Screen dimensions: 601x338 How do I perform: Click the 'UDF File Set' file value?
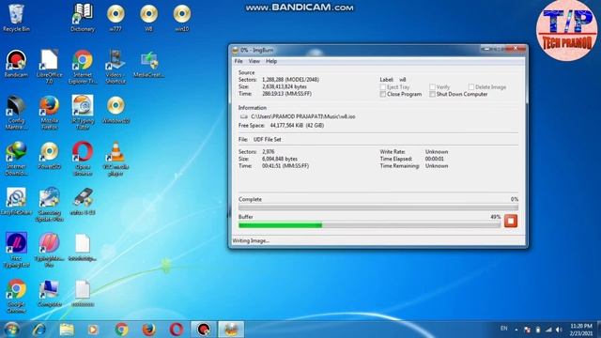(267, 140)
